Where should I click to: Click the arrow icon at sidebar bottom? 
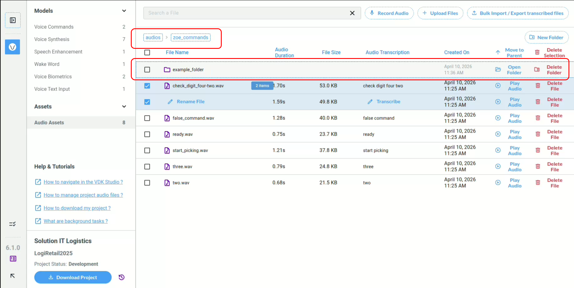(12, 276)
